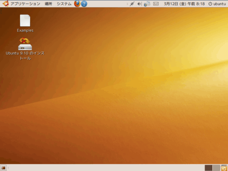
Task: Select the Examples desktop icon
Action: 25,20
